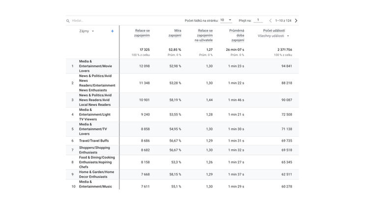Sort by Relace se zapojením column header
Image resolution: width=366 pixels, height=202 pixels.
142,33
